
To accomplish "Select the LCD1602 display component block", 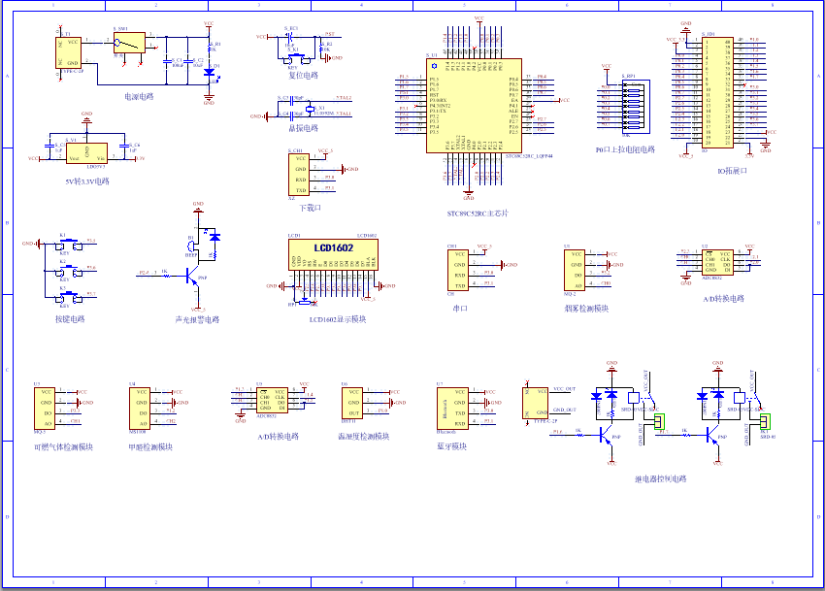I will (333, 254).
